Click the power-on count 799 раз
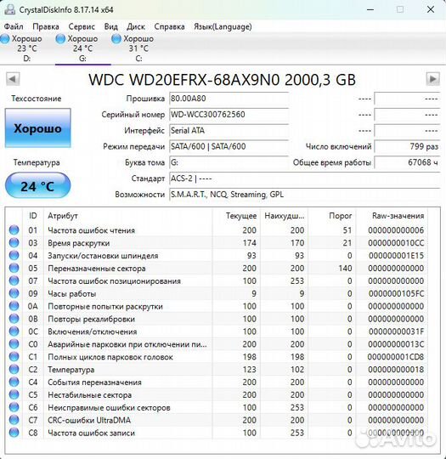The width and height of the screenshot is (446, 459). pyautogui.click(x=407, y=146)
